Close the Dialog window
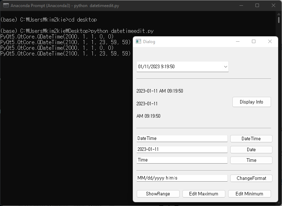The height and width of the screenshot is (206, 282). (x=270, y=41)
